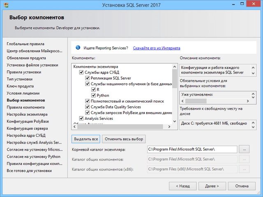Select the Настройка ядра СУБД step
Viewport: 263px width, 197px height.
click(x=26, y=135)
